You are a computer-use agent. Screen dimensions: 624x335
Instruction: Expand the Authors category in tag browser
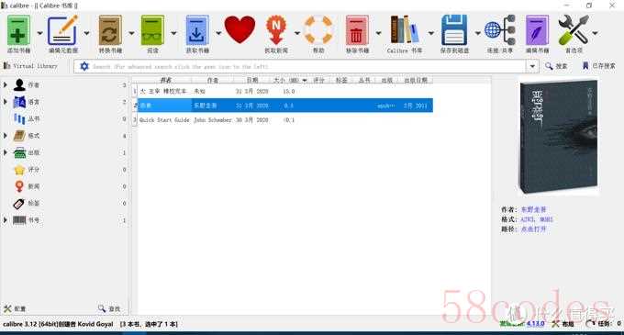tap(6, 84)
